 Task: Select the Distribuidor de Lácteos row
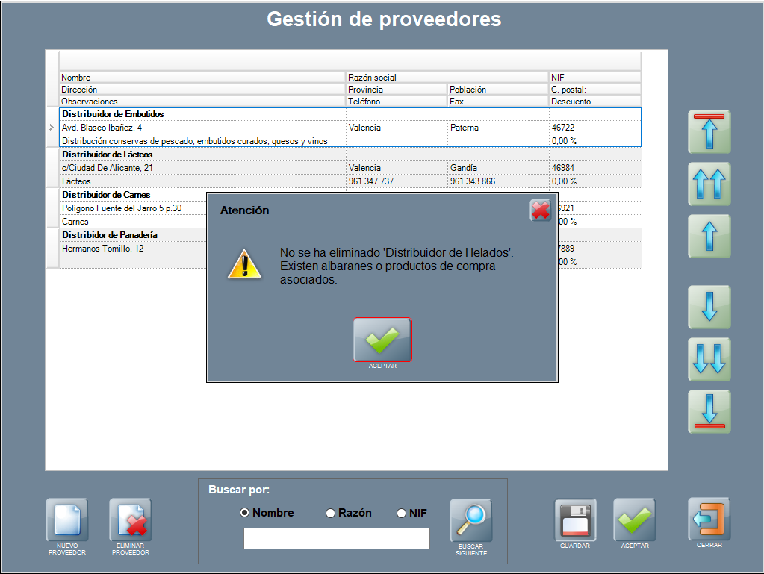click(x=107, y=155)
